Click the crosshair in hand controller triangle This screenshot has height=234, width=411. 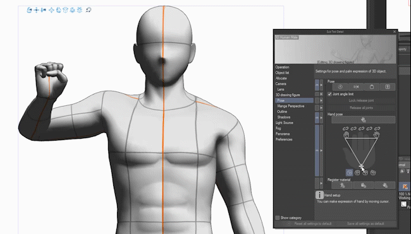click(361, 166)
